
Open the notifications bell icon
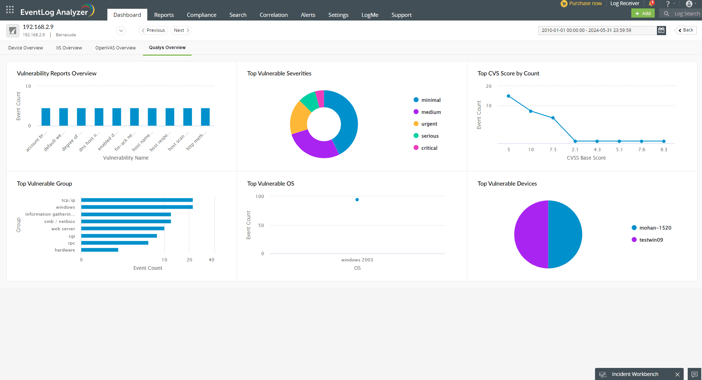[x=651, y=4]
